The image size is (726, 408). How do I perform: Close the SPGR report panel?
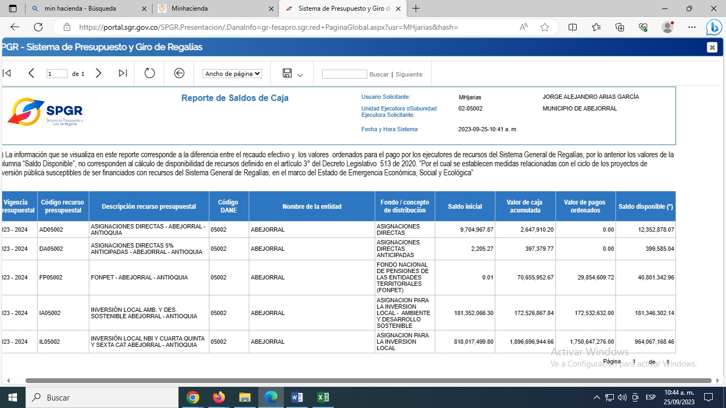(712, 47)
